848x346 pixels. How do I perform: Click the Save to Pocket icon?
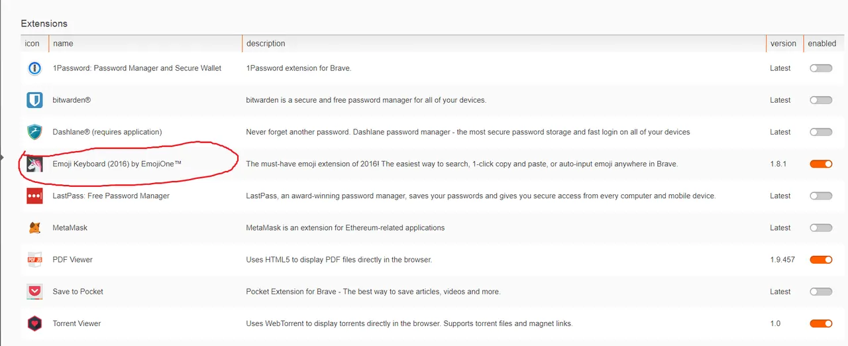(x=34, y=292)
